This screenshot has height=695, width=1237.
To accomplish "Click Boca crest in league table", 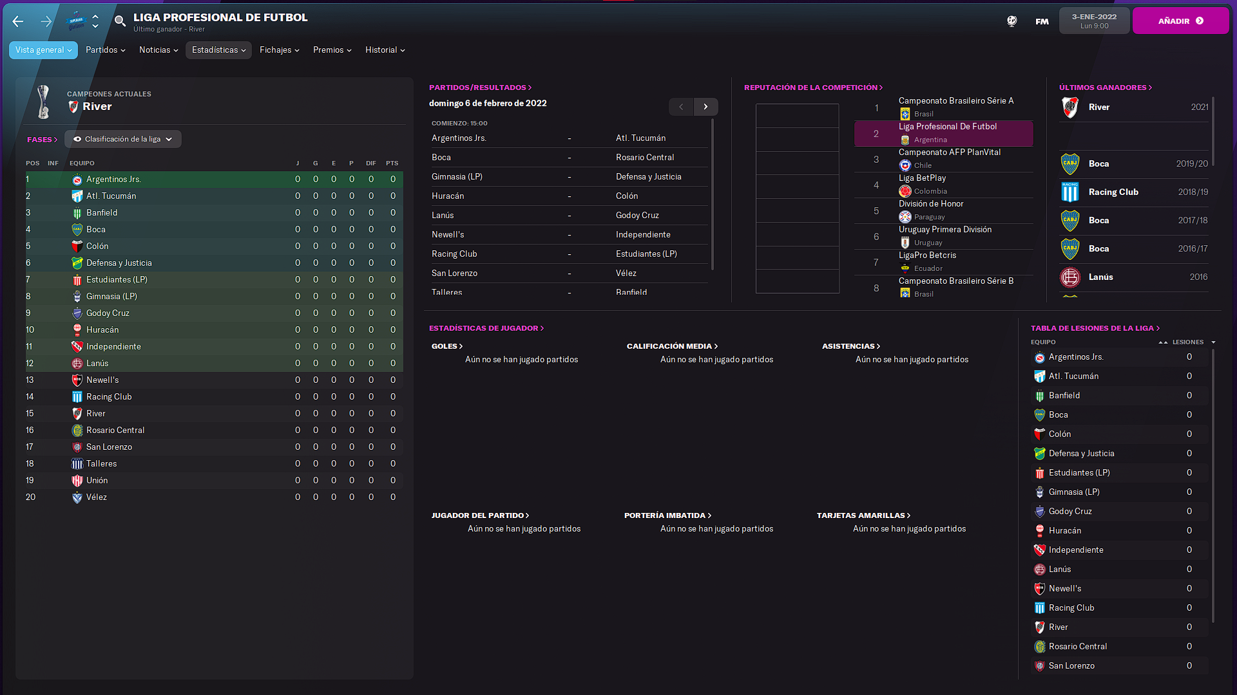I will coord(77,230).
